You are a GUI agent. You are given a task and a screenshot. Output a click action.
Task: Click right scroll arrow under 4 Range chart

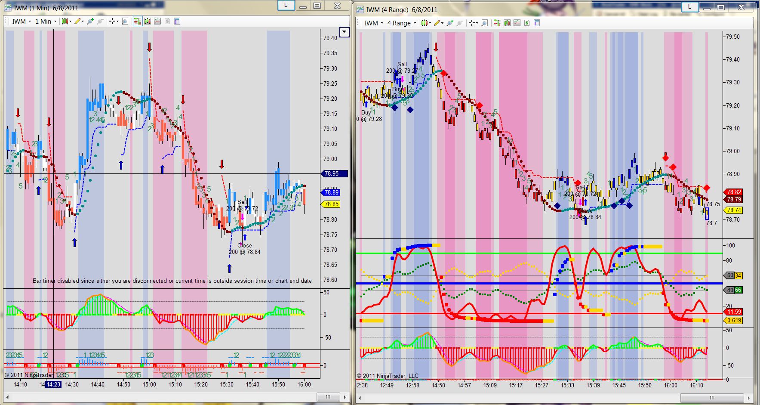[750, 398]
